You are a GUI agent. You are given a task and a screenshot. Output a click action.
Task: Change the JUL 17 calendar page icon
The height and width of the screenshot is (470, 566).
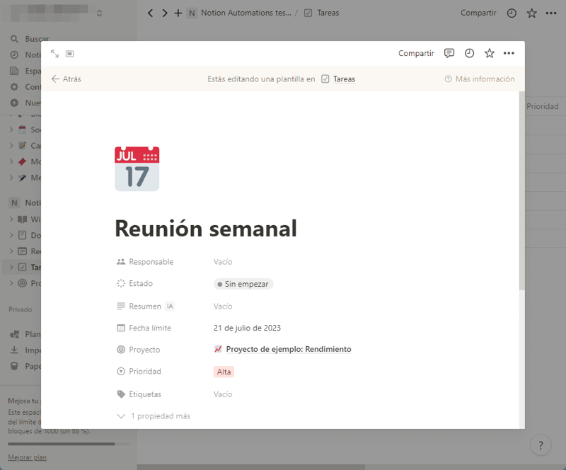coord(137,168)
